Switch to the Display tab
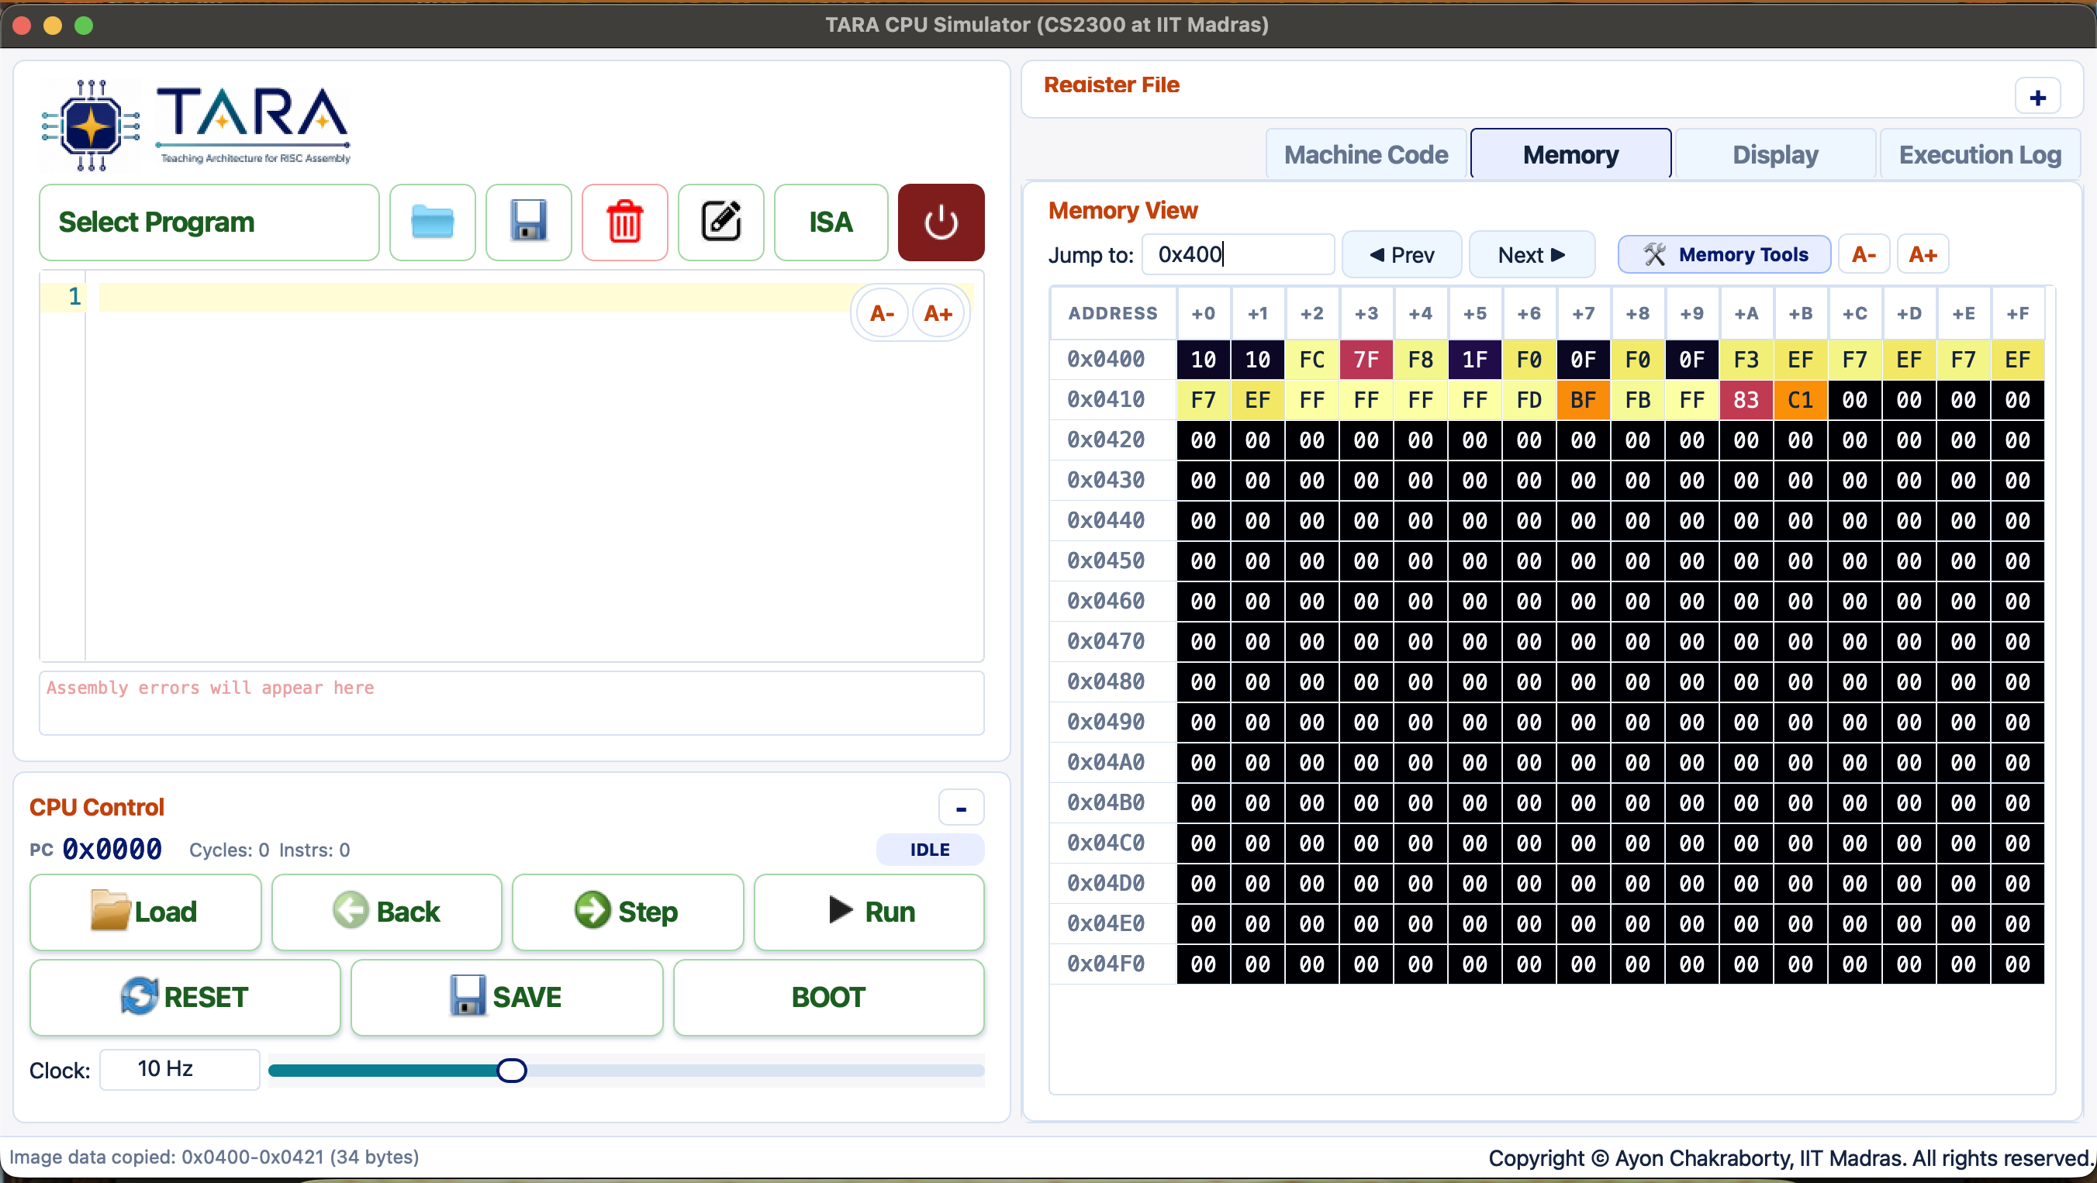This screenshot has width=2097, height=1183. tap(1774, 154)
